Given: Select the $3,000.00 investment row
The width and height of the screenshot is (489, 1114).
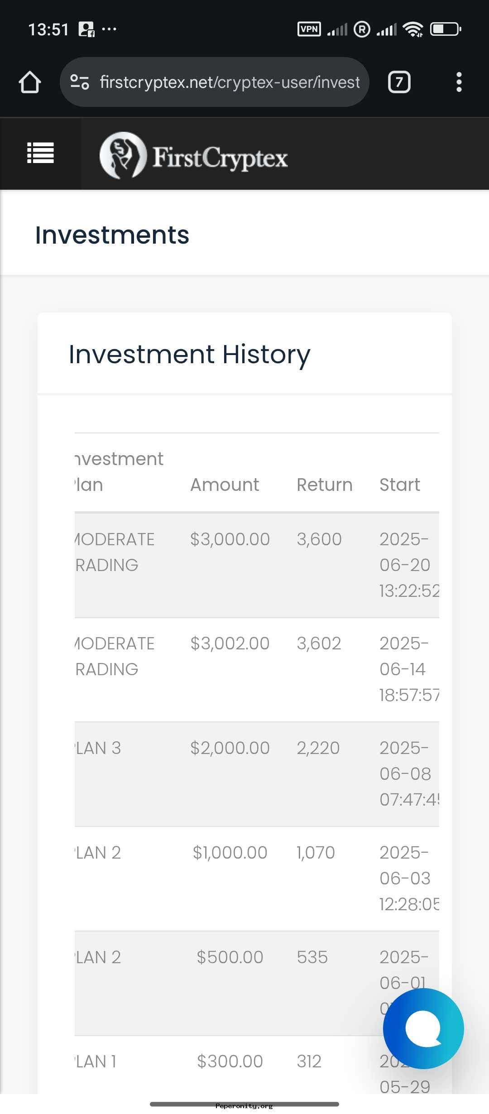Looking at the screenshot, I should click(257, 565).
